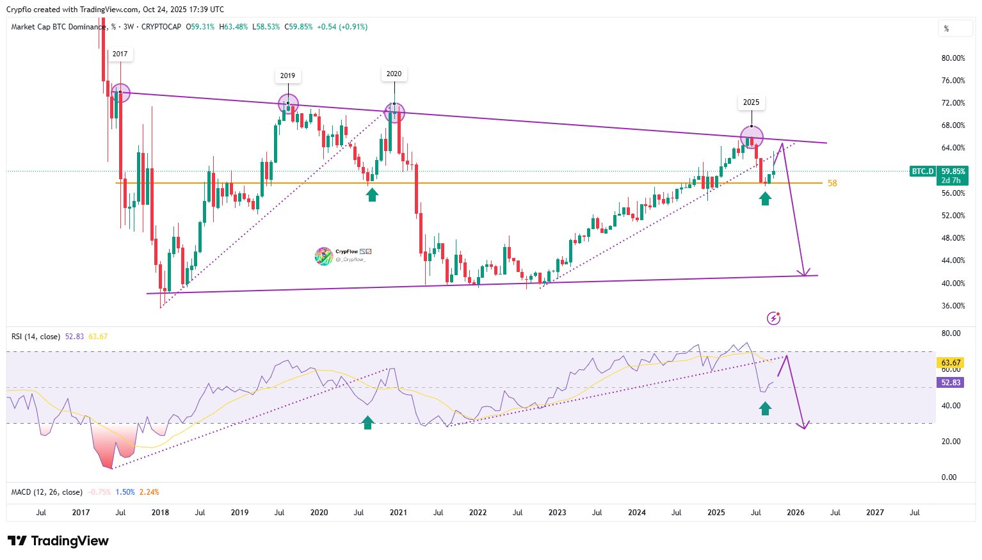982x560 pixels.
Task: Click the CrypFlow avatar watermark
Action: click(323, 256)
